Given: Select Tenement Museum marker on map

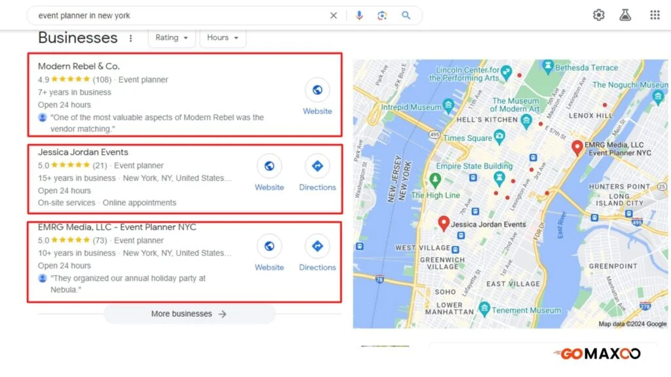Looking at the screenshot, I should tap(484, 308).
